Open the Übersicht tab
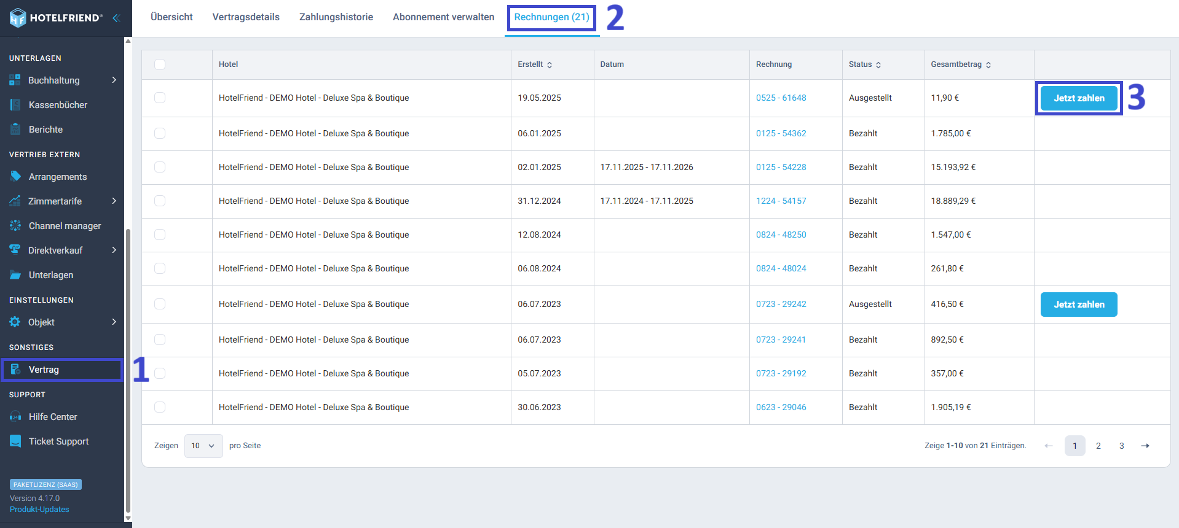Viewport: 1179px width, 528px height. pos(172,17)
